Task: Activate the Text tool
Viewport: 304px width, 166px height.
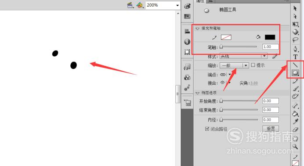Action: pos(295,57)
